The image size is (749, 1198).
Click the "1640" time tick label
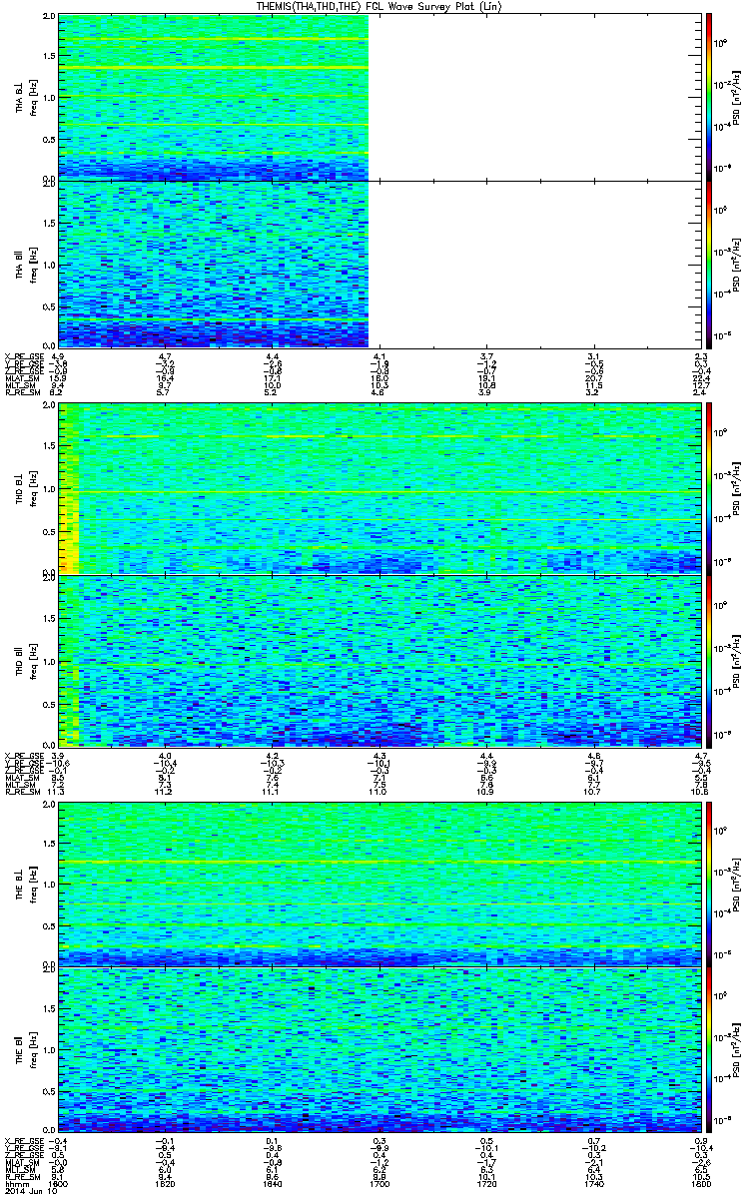tap(271, 1184)
